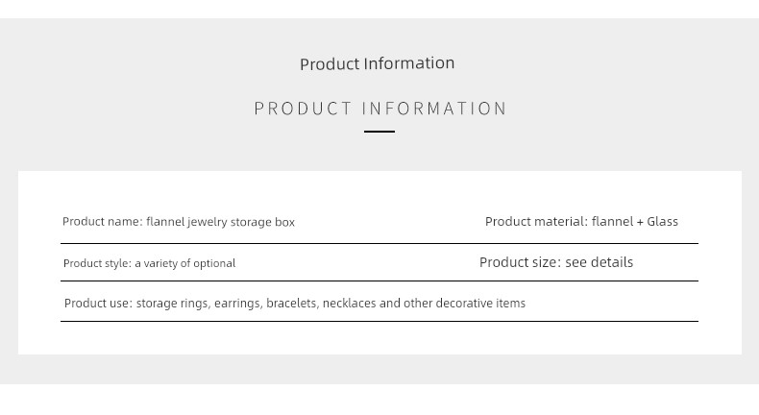
Task: Click the divider line under product style
Action: point(379,281)
